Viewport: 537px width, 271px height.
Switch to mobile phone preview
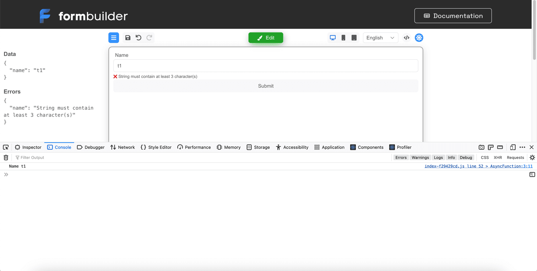tap(343, 38)
